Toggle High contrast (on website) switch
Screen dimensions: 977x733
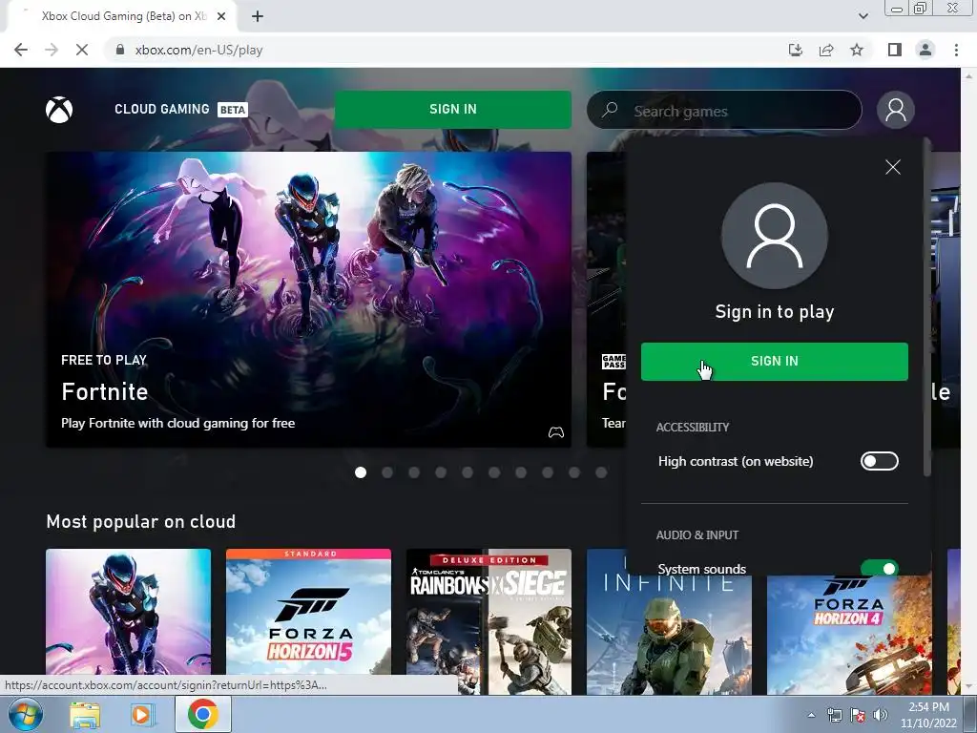point(879,461)
